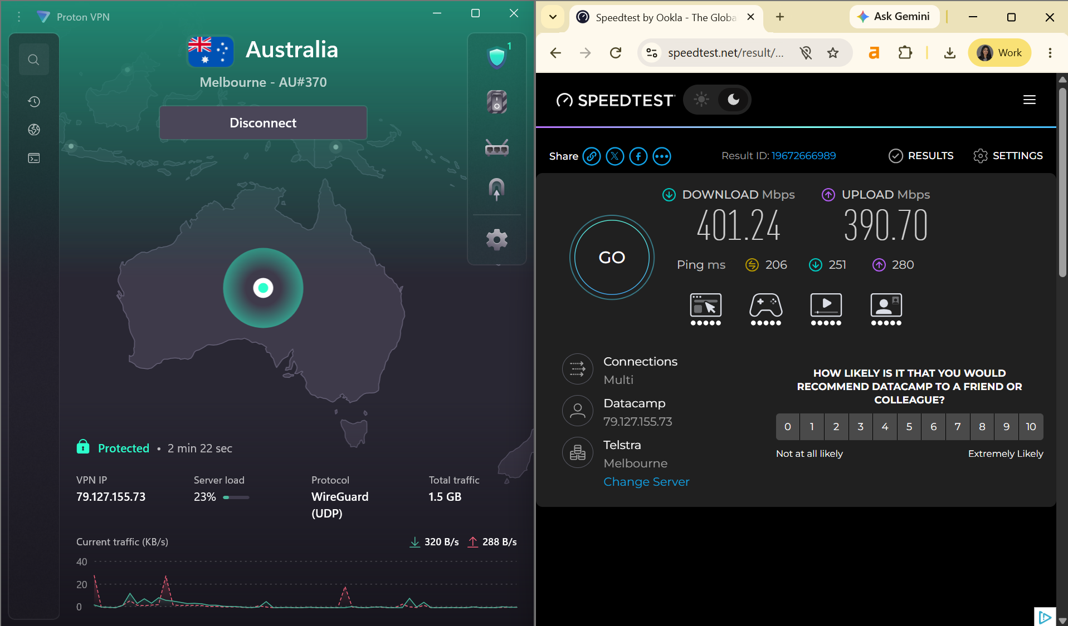Open the Work profile menu
Image resolution: width=1068 pixels, height=626 pixels.
tap(999, 53)
